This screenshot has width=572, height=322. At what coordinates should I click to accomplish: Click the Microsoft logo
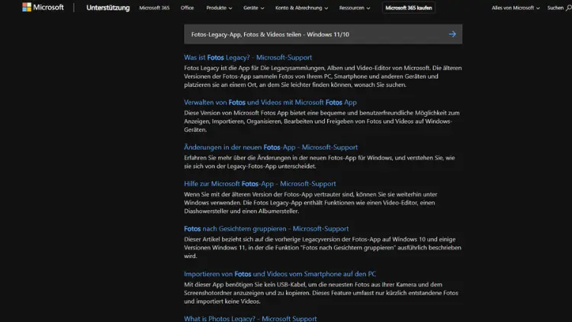point(43,8)
